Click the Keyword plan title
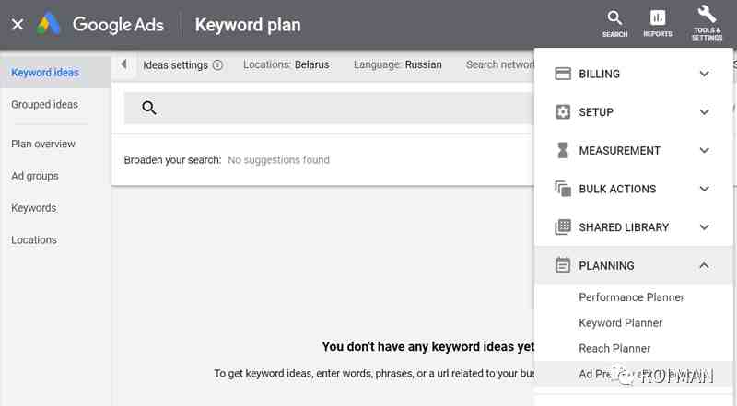This screenshot has height=406, width=737. [248, 25]
